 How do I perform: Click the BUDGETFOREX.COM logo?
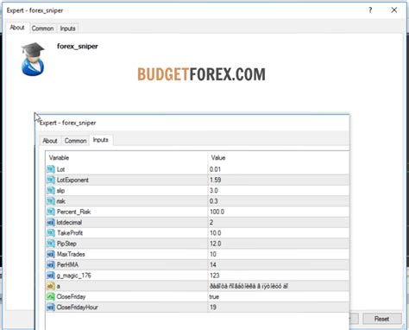201,74
